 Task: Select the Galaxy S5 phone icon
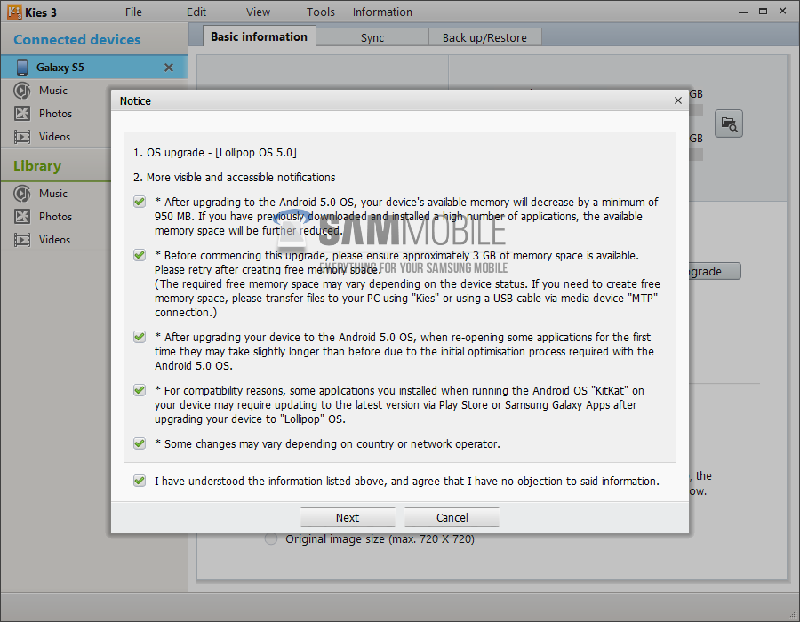tap(22, 67)
